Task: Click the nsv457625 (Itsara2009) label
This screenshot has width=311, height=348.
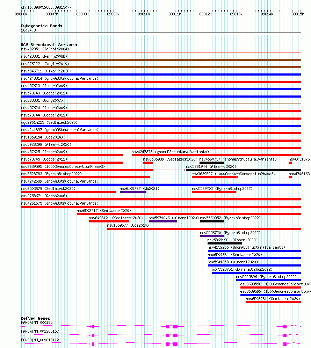Action: [44, 151]
